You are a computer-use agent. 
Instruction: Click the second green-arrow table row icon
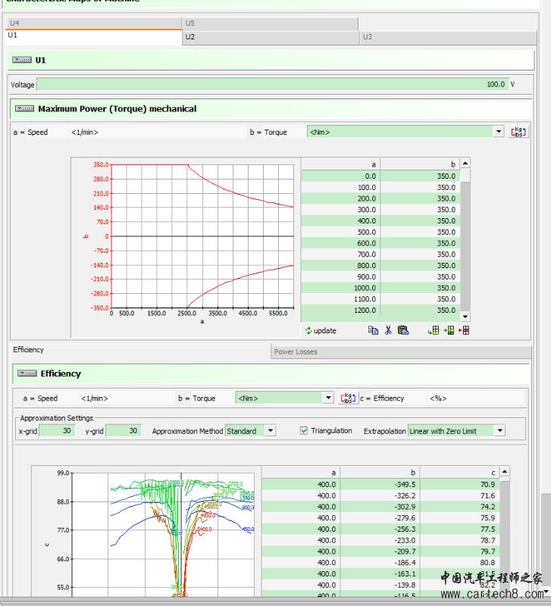pos(449,330)
